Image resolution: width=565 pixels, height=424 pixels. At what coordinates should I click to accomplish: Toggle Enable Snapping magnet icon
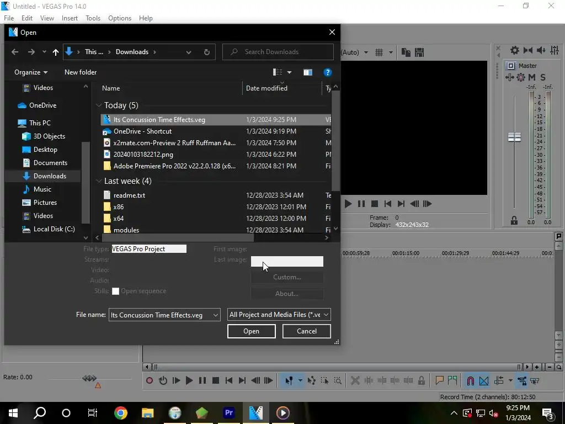tap(471, 380)
